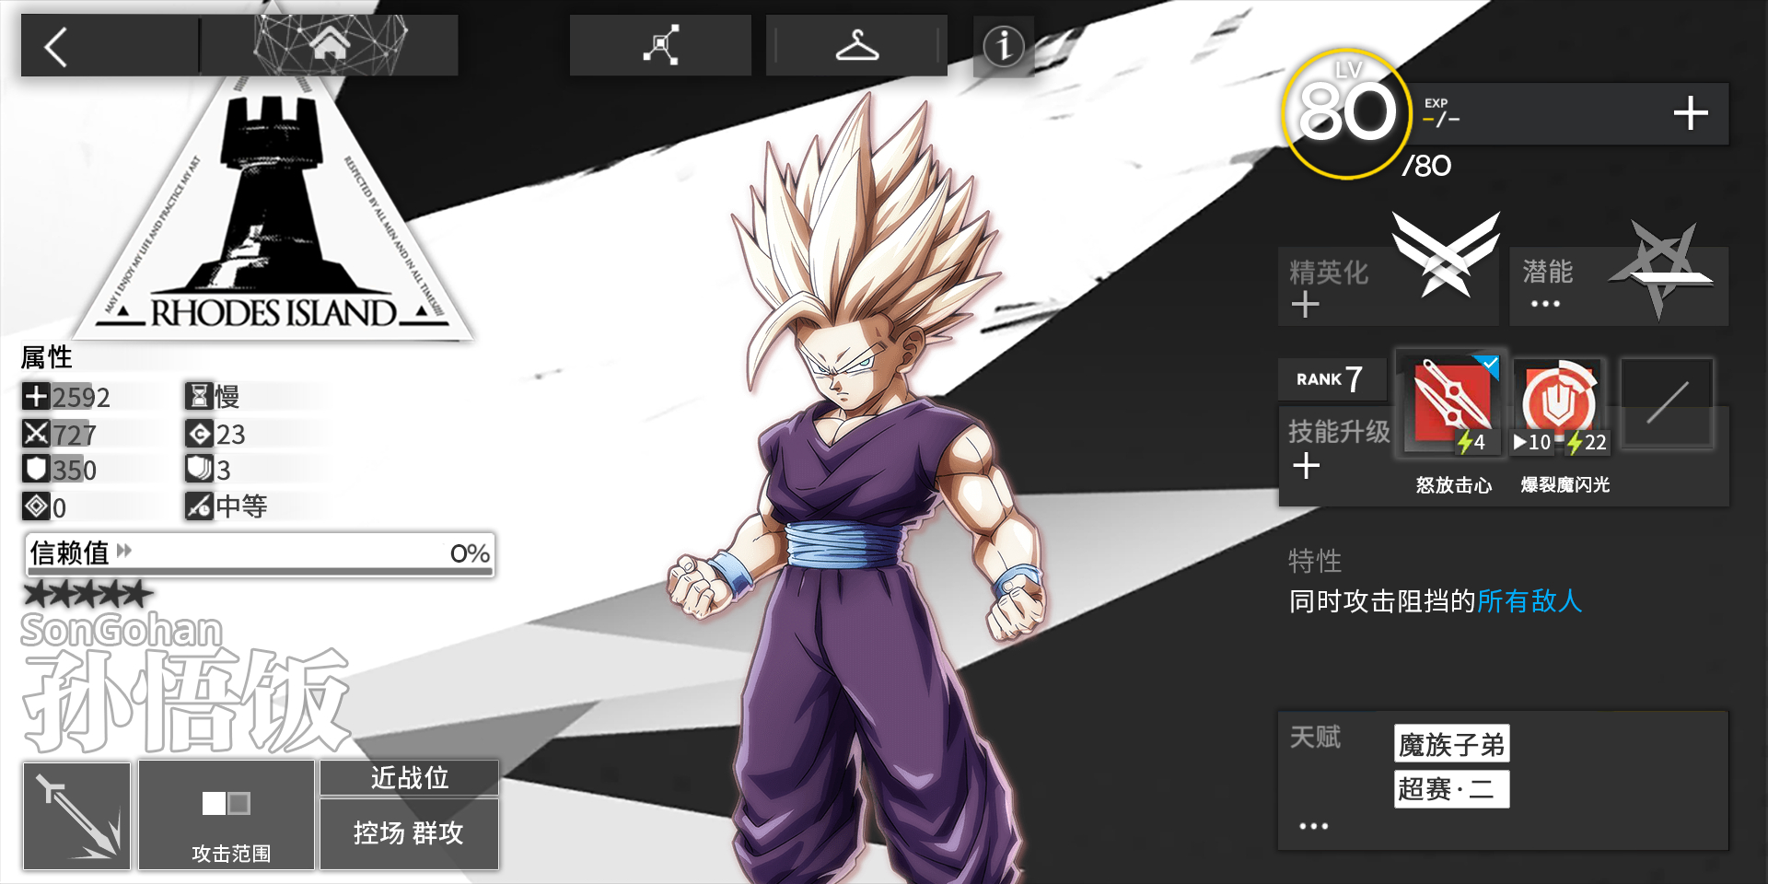Click the HP plus stat icon
The height and width of the screenshot is (884, 1768).
coord(36,396)
